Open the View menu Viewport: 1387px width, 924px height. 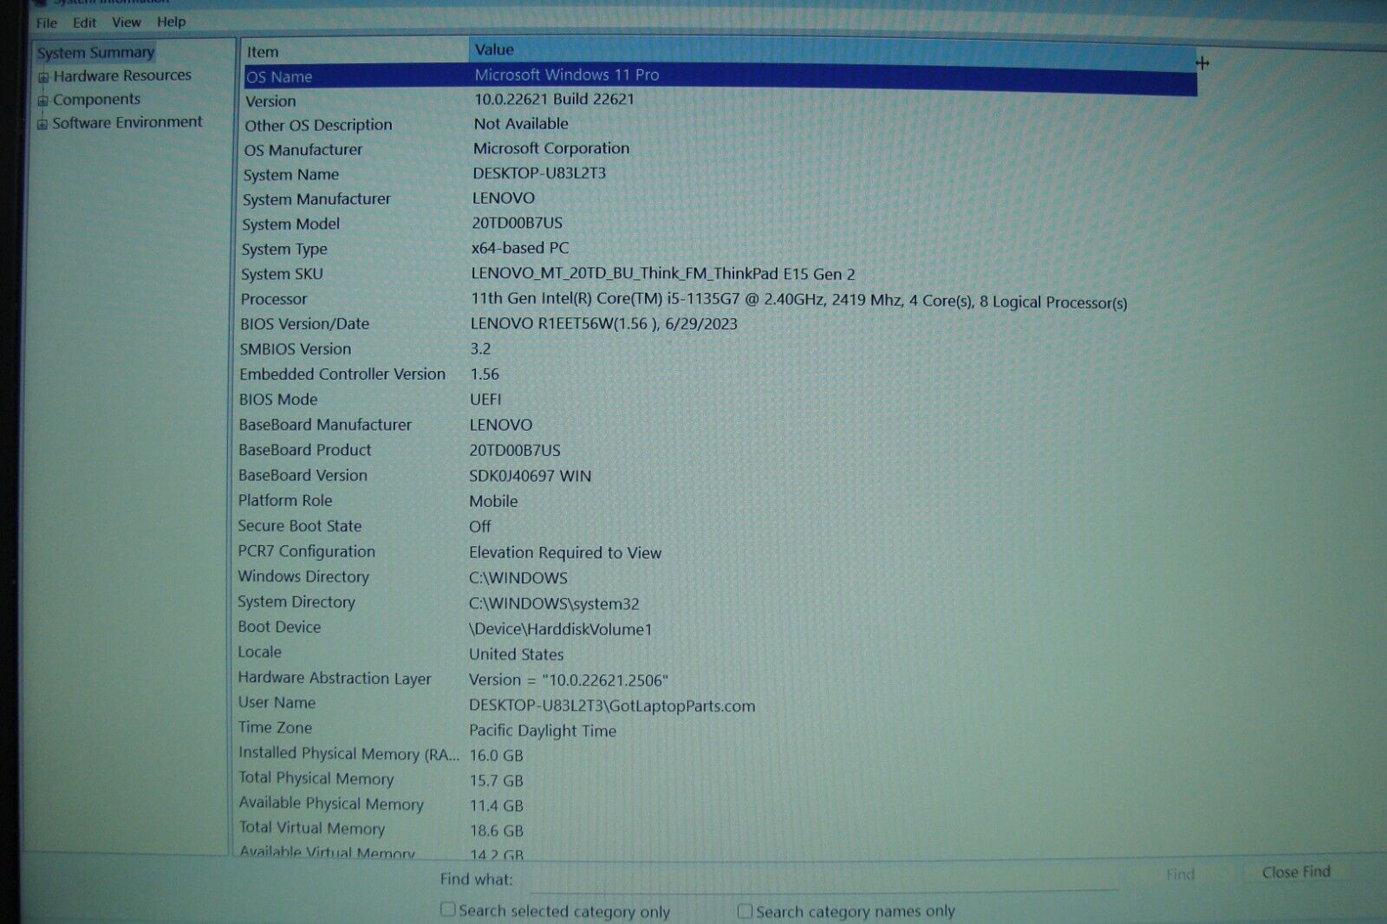tap(126, 22)
